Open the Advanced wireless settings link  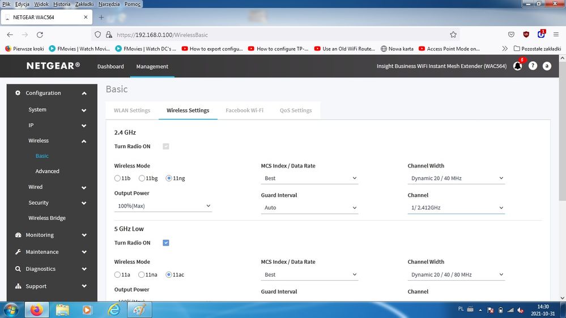[47, 171]
